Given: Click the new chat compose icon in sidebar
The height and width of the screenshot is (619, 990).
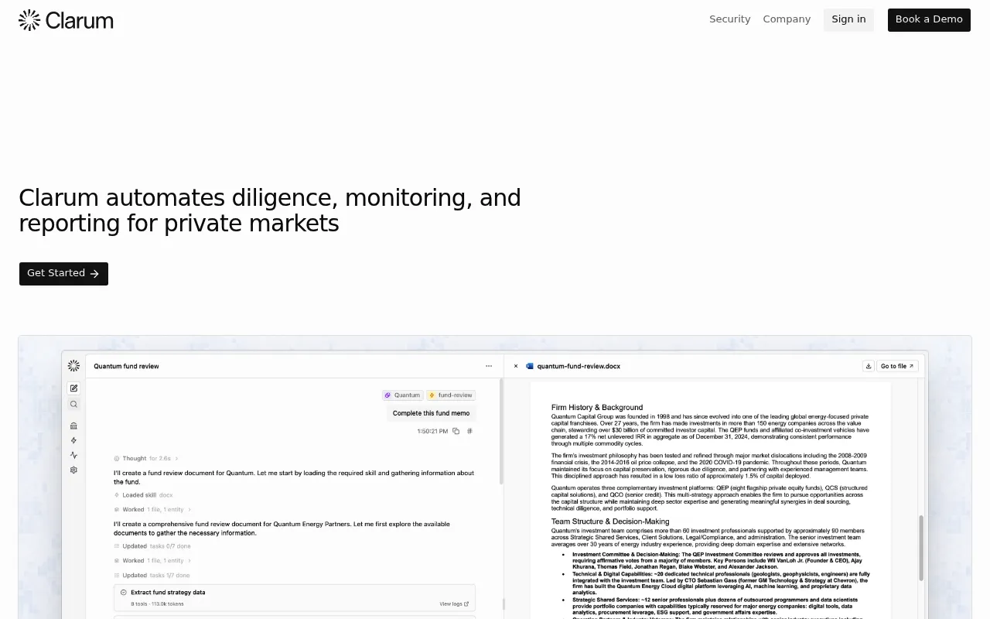Looking at the screenshot, I should point(73,388).
